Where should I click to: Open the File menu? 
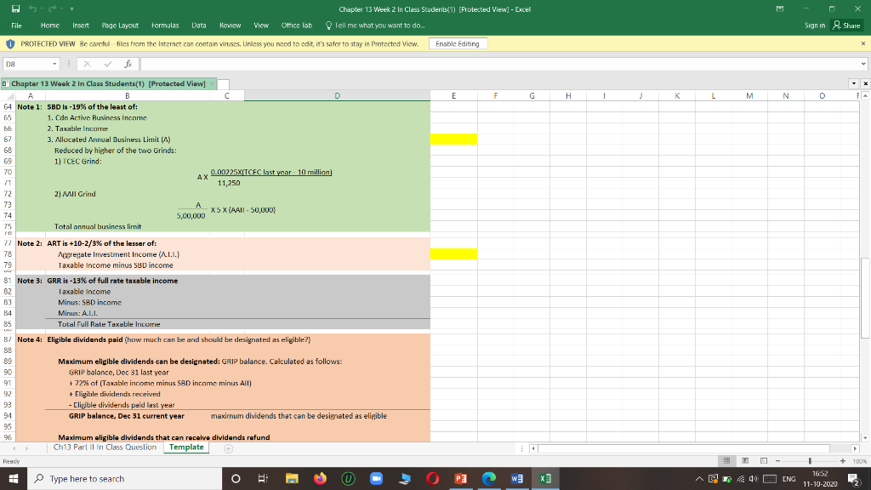tap(17, 26)
